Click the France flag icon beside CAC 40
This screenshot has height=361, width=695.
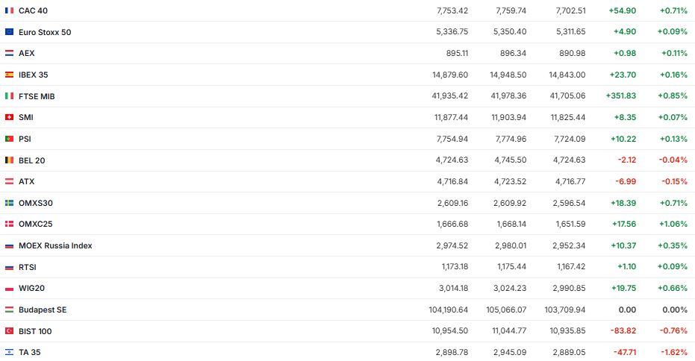point(9,10)
